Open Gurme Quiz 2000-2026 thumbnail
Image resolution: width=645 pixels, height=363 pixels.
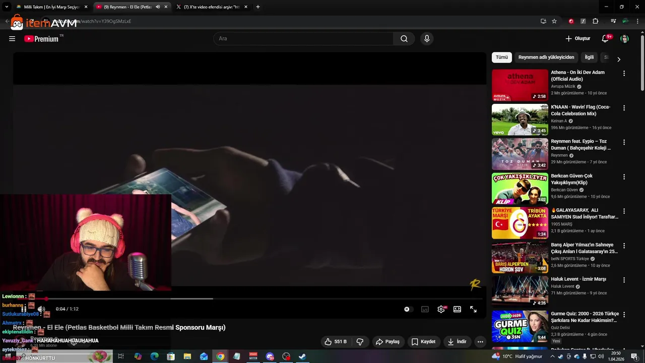click(520, 326)
